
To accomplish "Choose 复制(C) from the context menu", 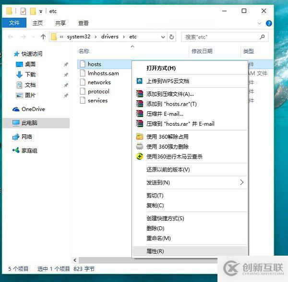I will click(x=190, y=205).
